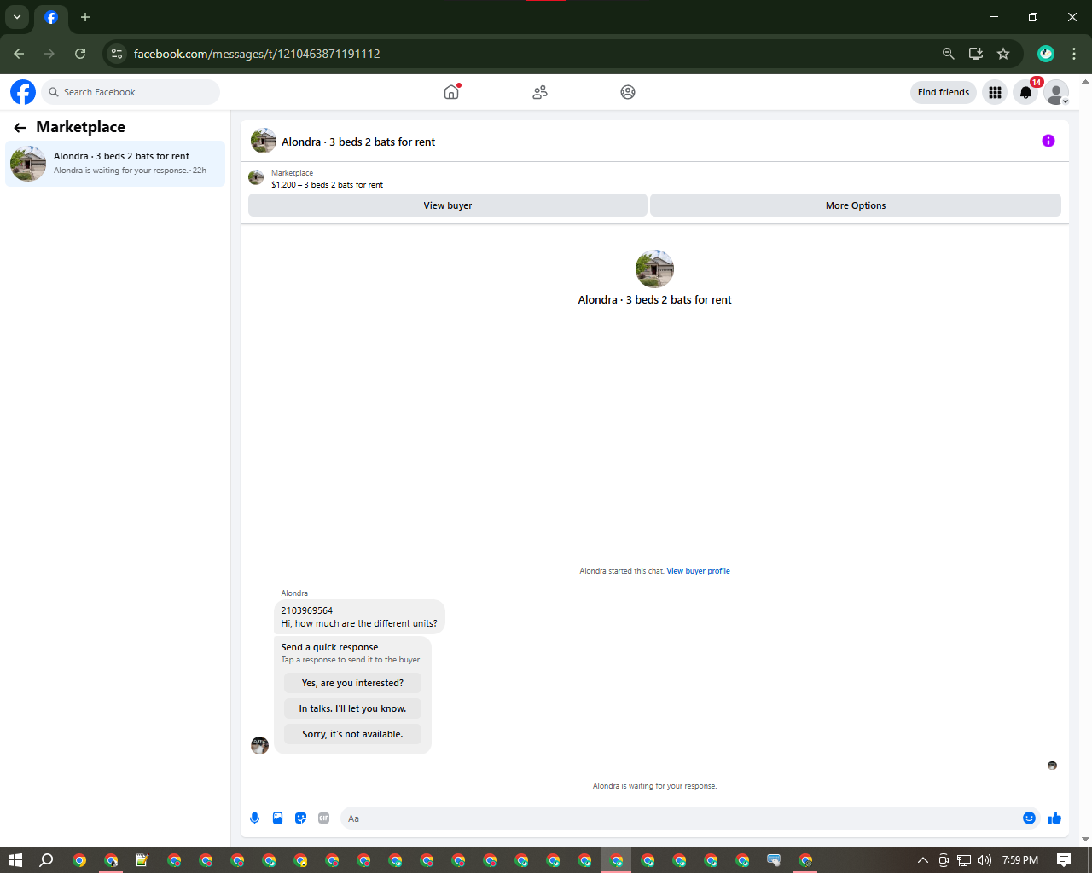Go back with the browser back arrow
Image resolution: width=1092 pixels, height=873 pixels.
(19, 54)
